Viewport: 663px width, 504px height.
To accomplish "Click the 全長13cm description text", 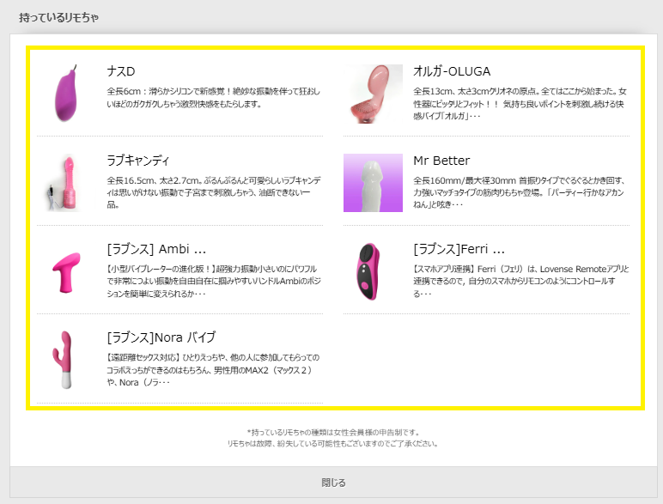I will pos(520,104).
